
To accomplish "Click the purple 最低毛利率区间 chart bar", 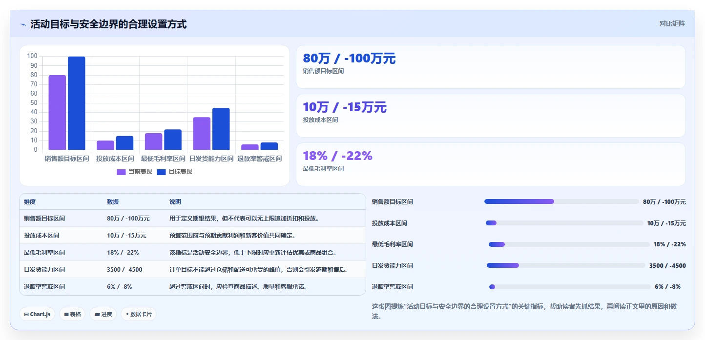I will point(153,141).
